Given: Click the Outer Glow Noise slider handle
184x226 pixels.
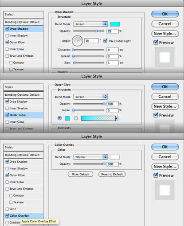Looking at the screenshot, I should coord(73,110).
